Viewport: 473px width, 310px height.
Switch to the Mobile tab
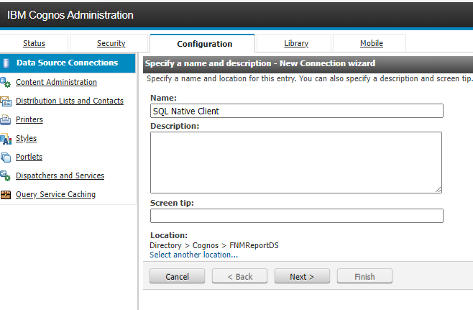tap(372, 43)
